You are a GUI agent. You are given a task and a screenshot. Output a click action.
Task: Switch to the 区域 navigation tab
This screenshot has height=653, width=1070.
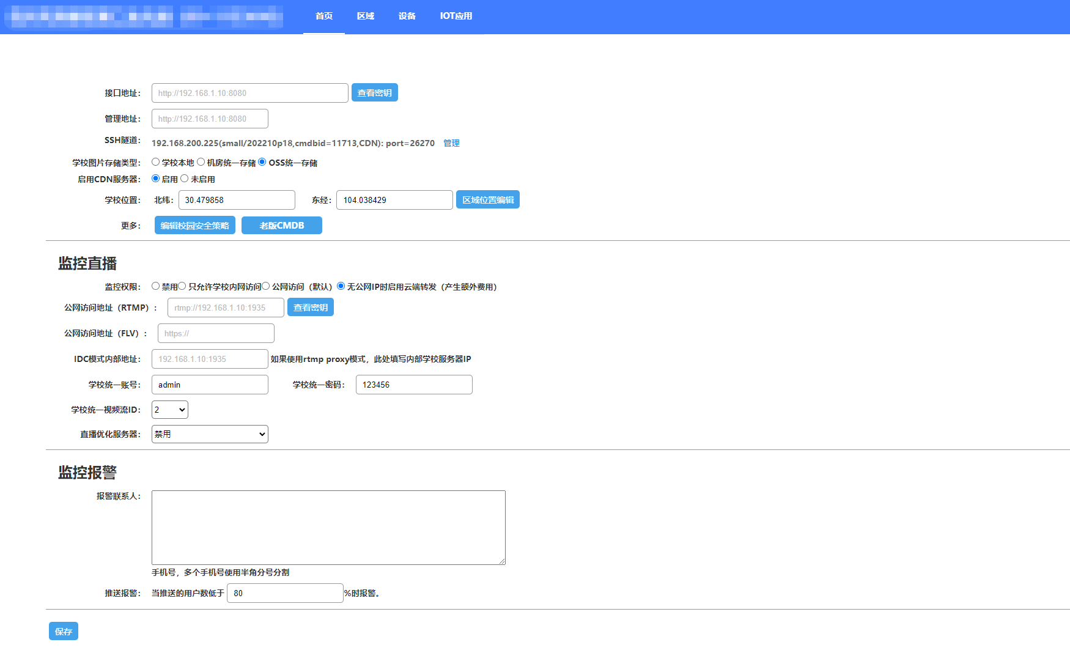[366, 16]
